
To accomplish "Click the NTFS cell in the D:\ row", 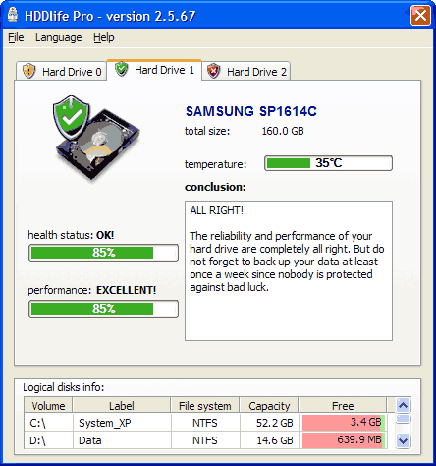I will pyautogui.click(x=205, y=440).
